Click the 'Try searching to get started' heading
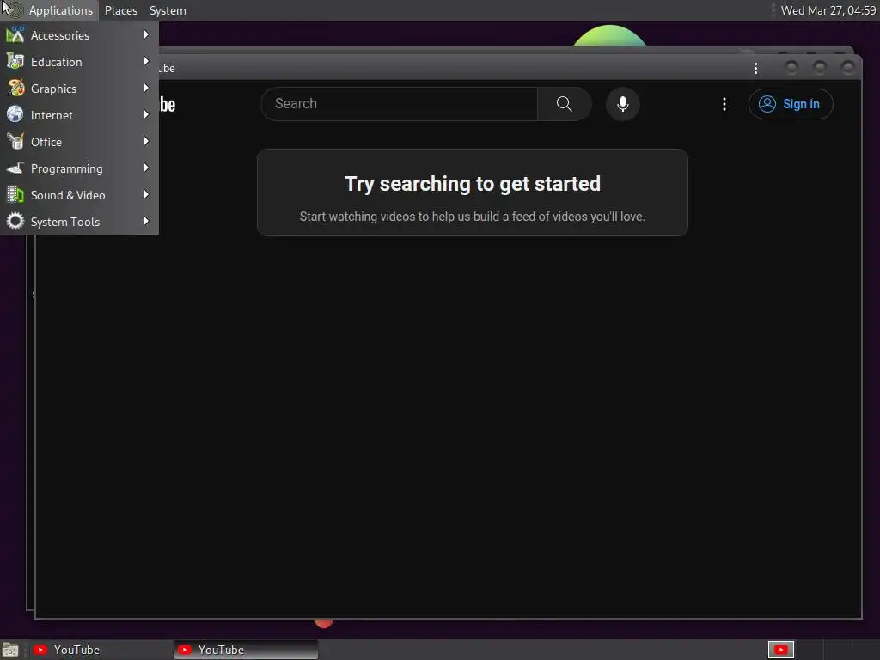Image resolution: width=880 pixels, height=660 pixels. pyautogui.click(x=473, y=184)
